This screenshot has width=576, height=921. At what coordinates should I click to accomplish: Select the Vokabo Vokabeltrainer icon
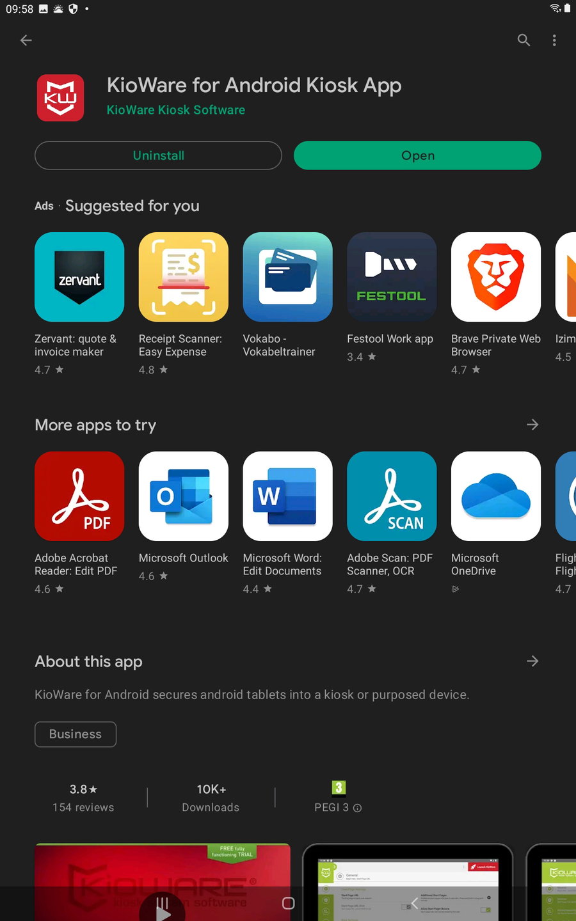click(x=288, y=277)
